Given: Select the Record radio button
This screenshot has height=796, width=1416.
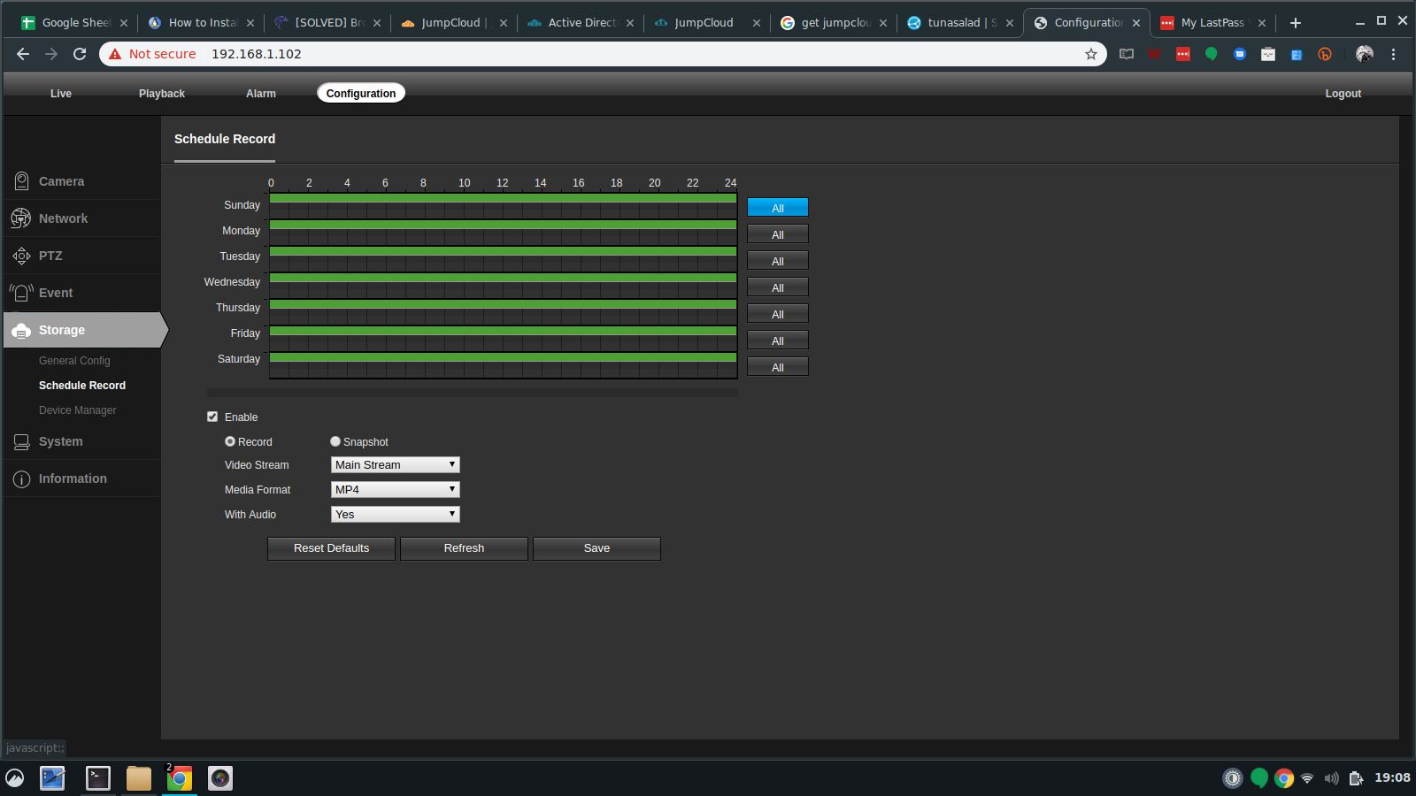Looking at the screenshot, I should click(x=230, y=441).
